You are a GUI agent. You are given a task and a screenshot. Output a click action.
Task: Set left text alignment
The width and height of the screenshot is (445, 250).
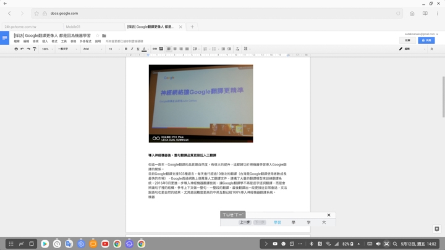[x=169, y=49]
